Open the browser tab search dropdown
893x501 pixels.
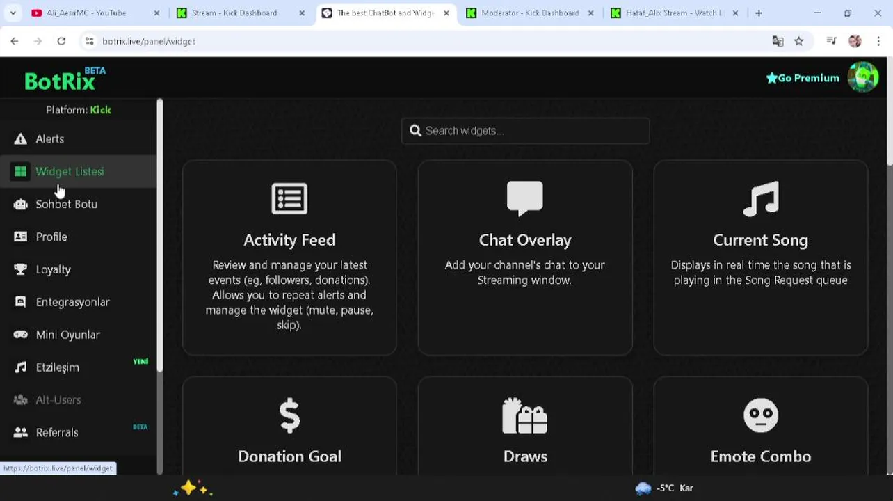13,13
